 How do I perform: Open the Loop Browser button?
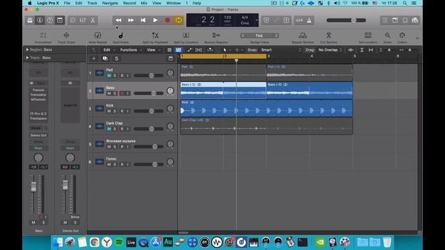point(405,20)
